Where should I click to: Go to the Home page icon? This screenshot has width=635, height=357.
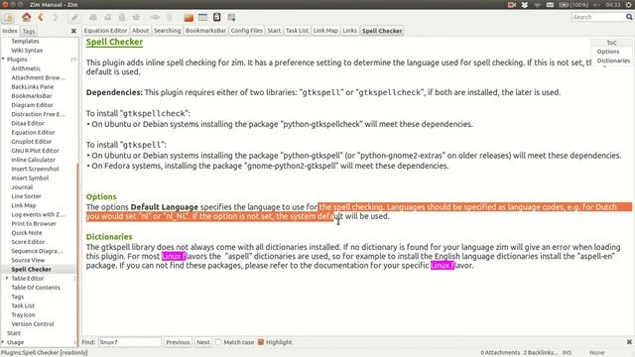(x=27, y=17)
